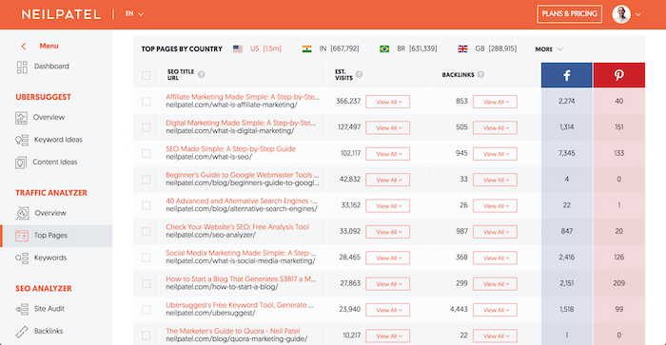Select Top Pages in Traffic Analyzer menu
This screenshot has width=666, height=345.
pyautogui.click(x=56, y=236)
